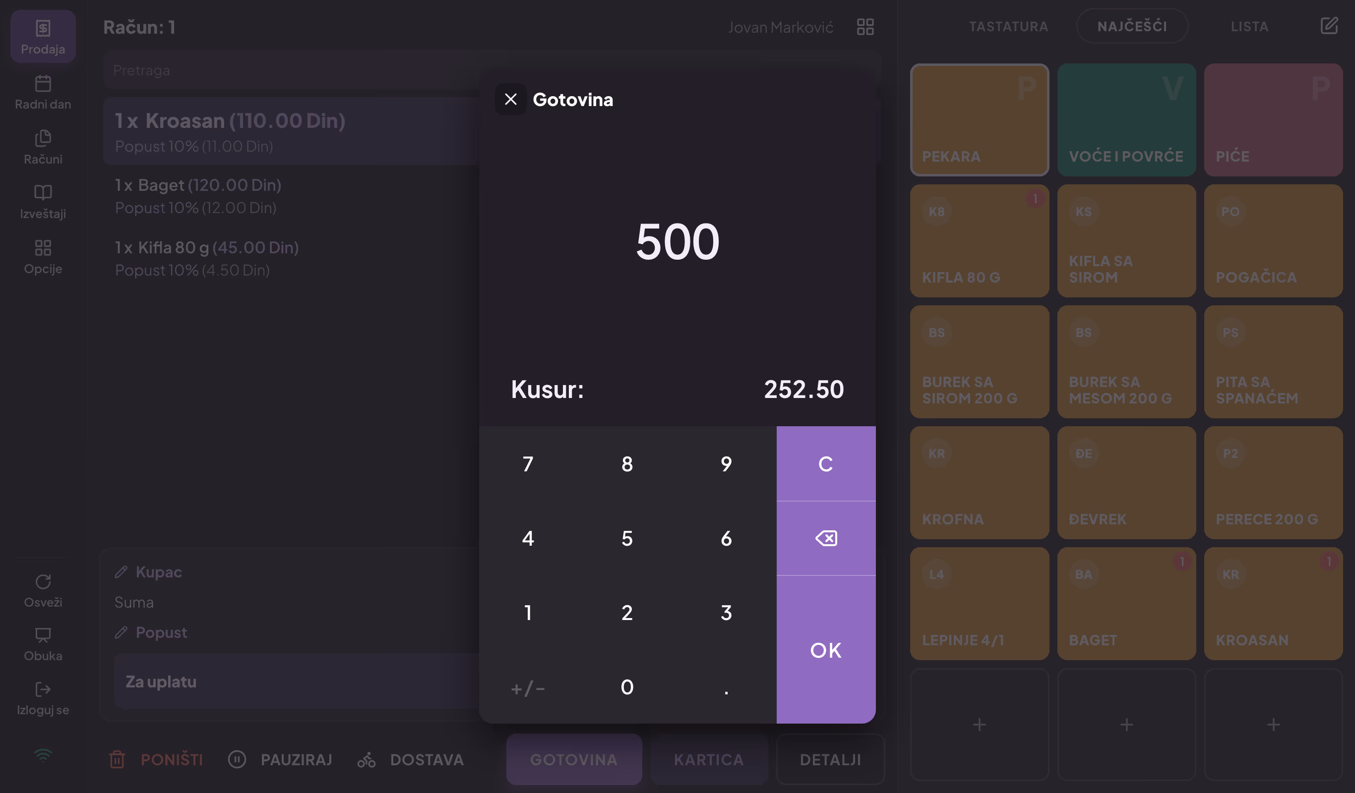1355x793 pixels.
Task: Select the NAJČEŠĆI tab
Action: (x=1132, y=26)
